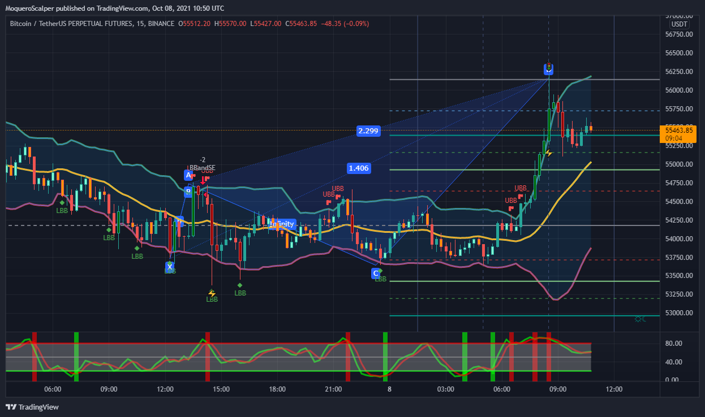Screen dimensions: 705x417
Task: Open the USDT currency selector
Action: pyautogui.click(x=679, y=24)
